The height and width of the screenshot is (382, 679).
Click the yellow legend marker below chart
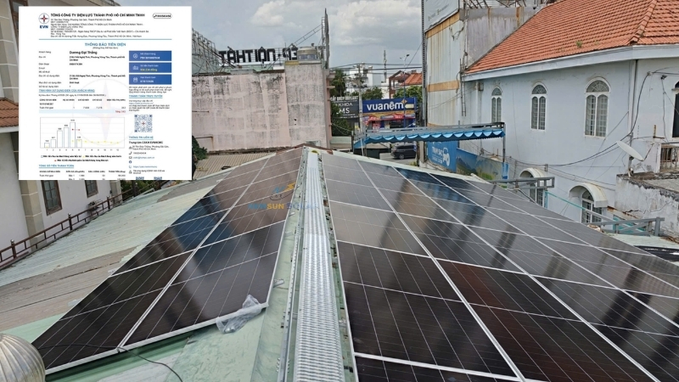tap(83, 156)
